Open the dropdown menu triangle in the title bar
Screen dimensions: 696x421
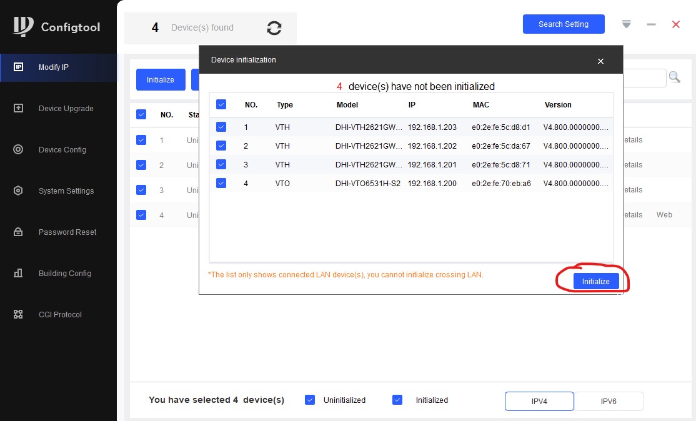(x=627, y=24)
